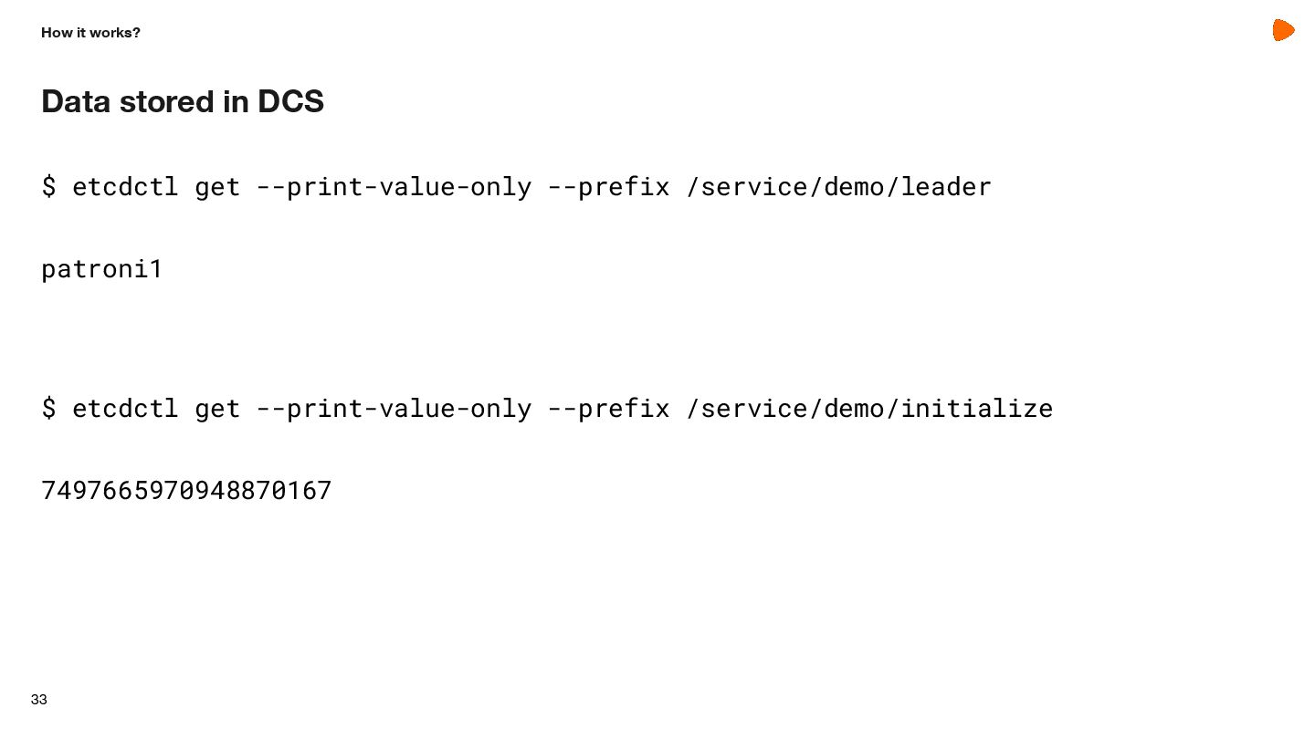The height and width of the screenshot is (739, 1315).
Task: Click the dollar prompt of first command
Action: click(x=48, y=187)
